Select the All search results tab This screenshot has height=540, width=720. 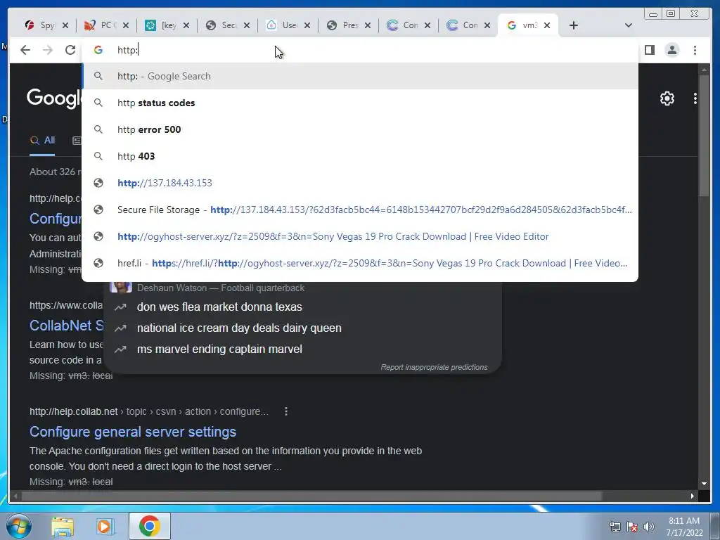[42, 141]
